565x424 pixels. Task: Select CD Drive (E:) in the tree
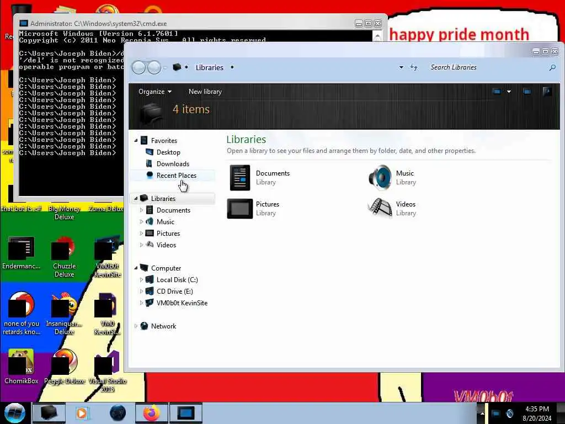click(x=175, y=291)
